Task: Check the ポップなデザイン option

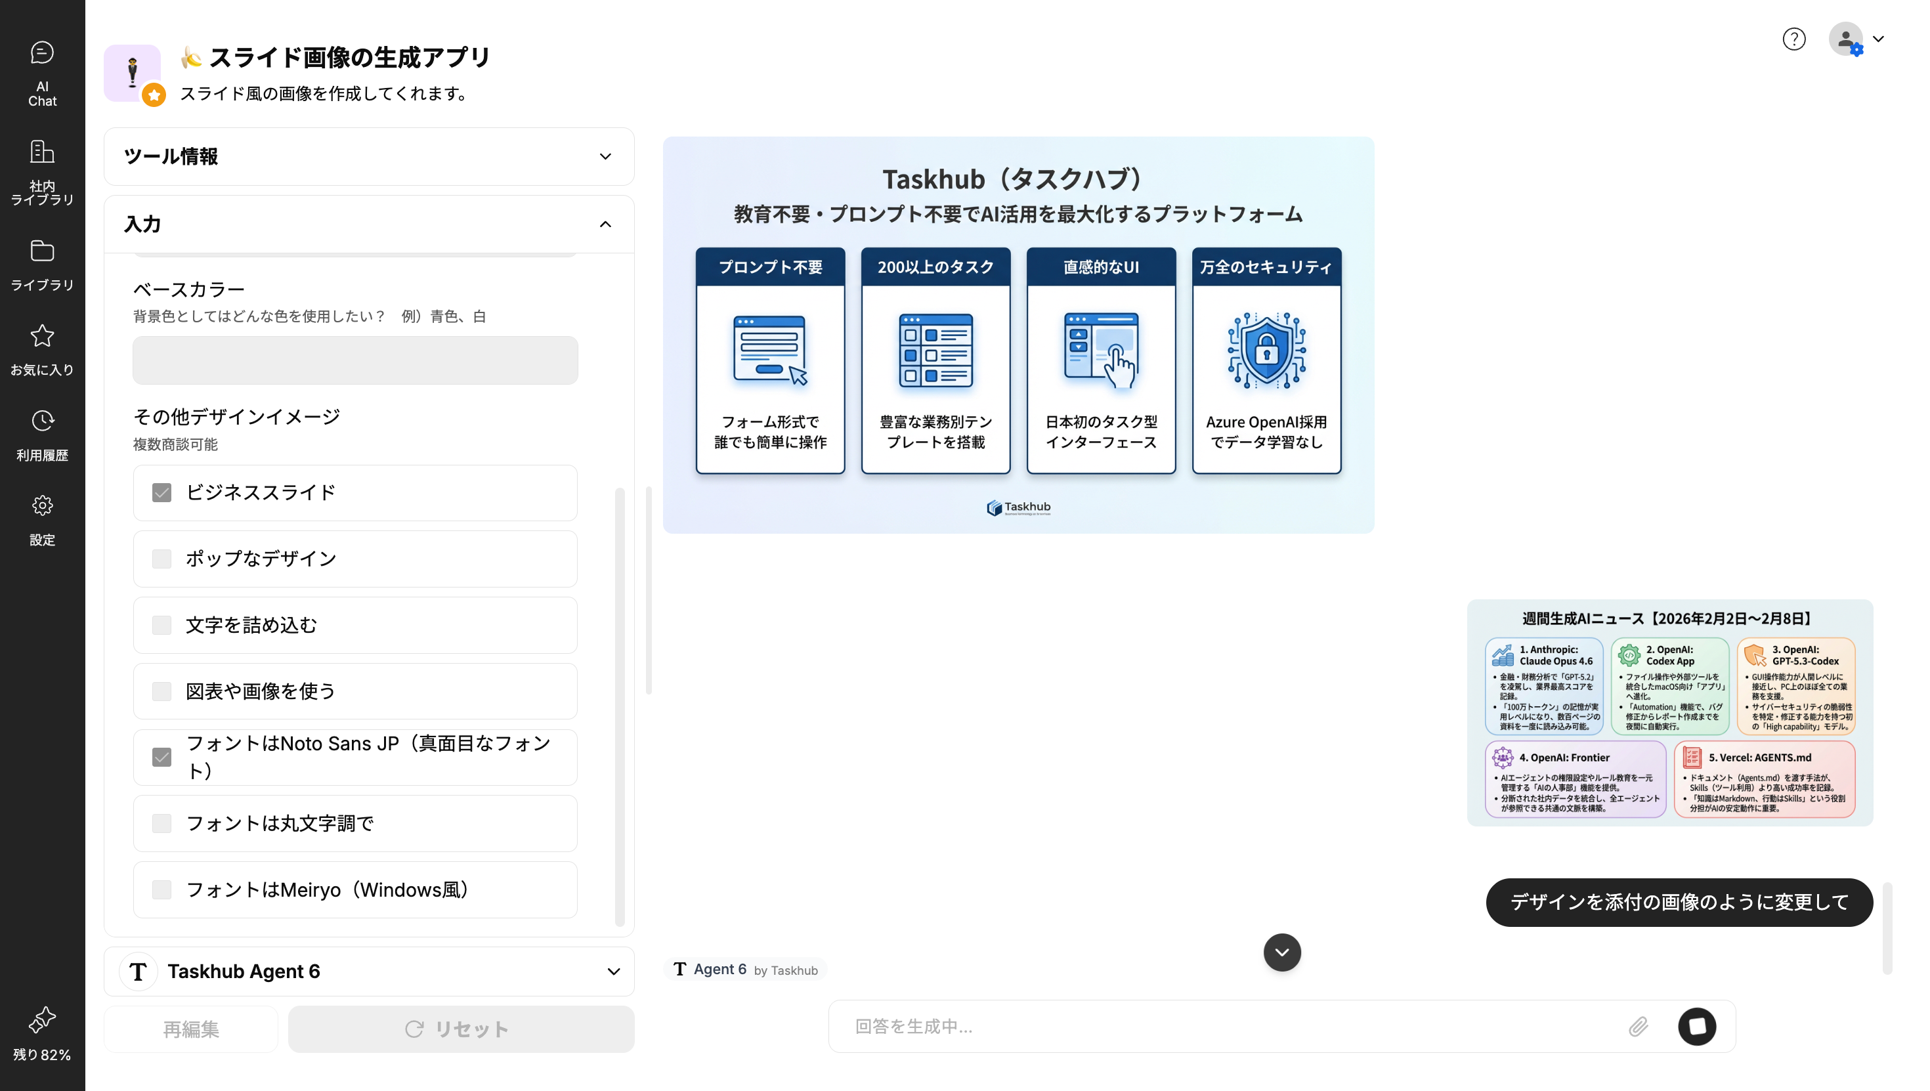Action: coord(162,559)
